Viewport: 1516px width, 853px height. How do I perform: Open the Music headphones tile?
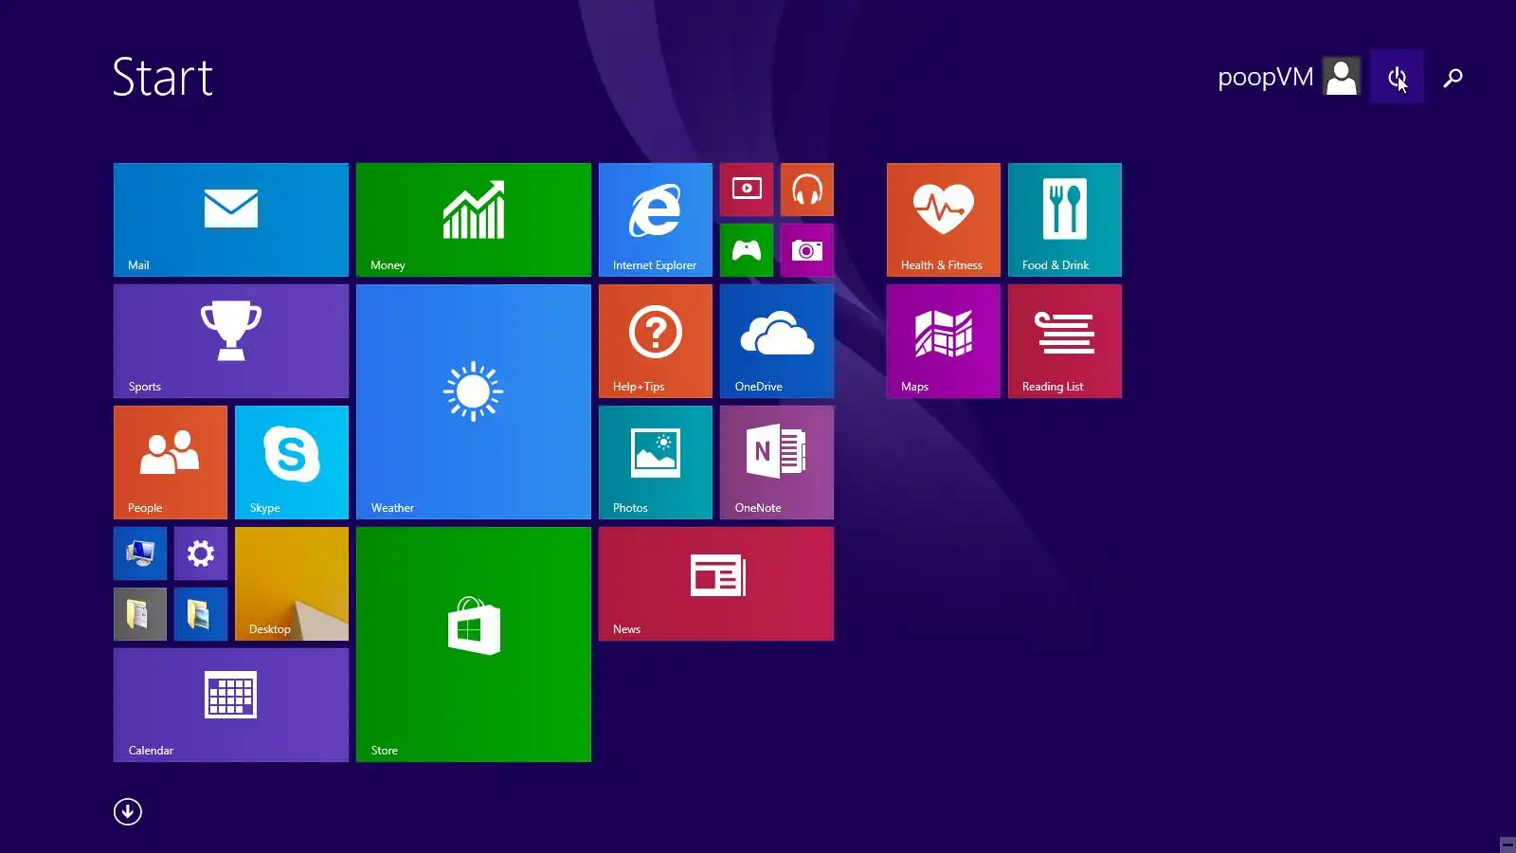(807, 190)
